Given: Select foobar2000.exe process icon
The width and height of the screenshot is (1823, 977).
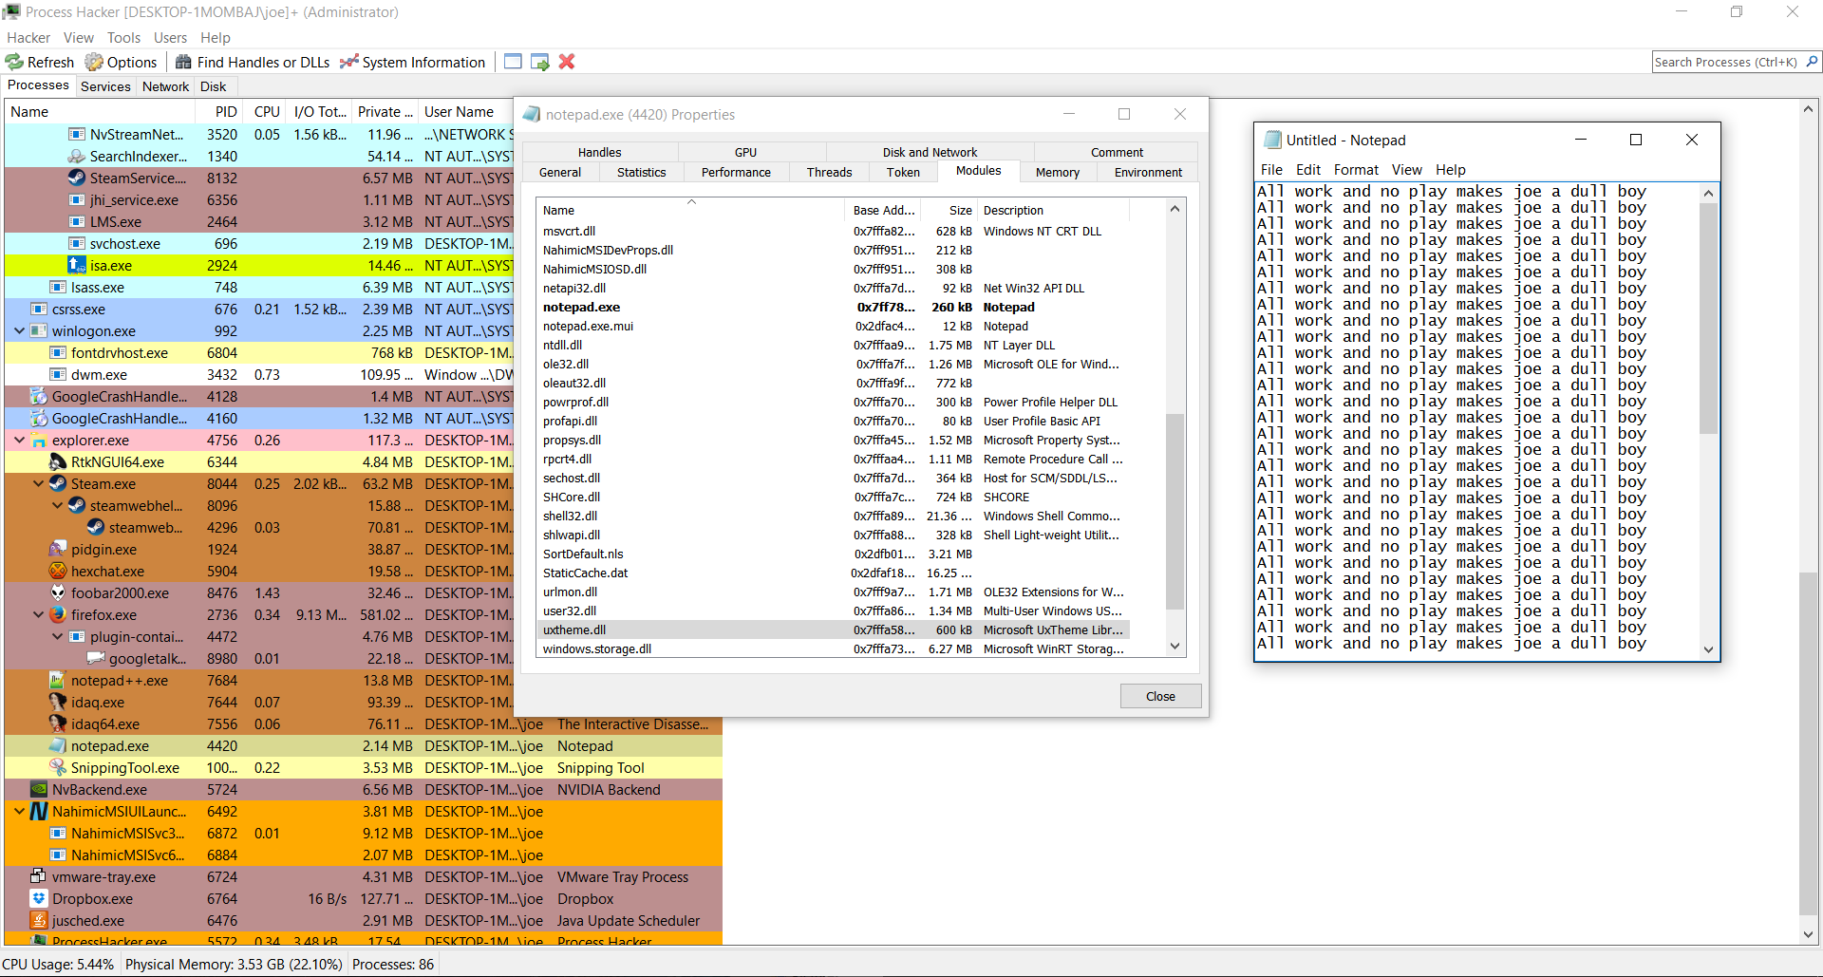Looking at the screenshot, I should click(x=58, y=592).
